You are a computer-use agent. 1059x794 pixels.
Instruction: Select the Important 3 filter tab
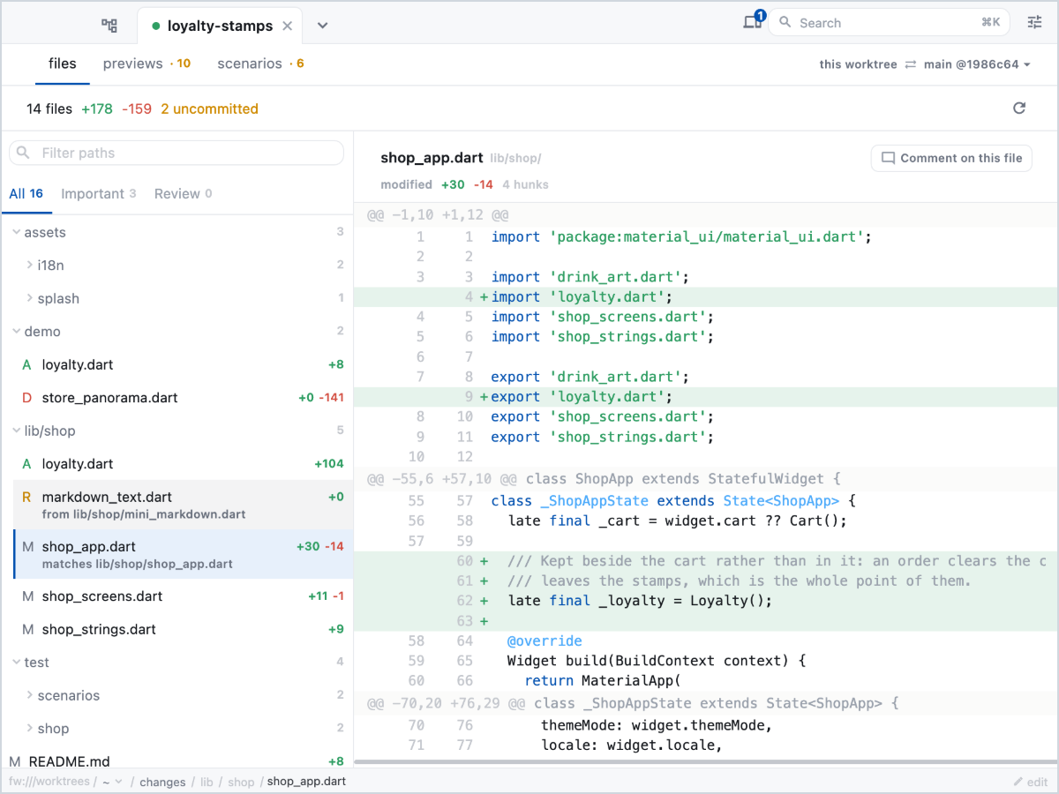pos(99,194)
